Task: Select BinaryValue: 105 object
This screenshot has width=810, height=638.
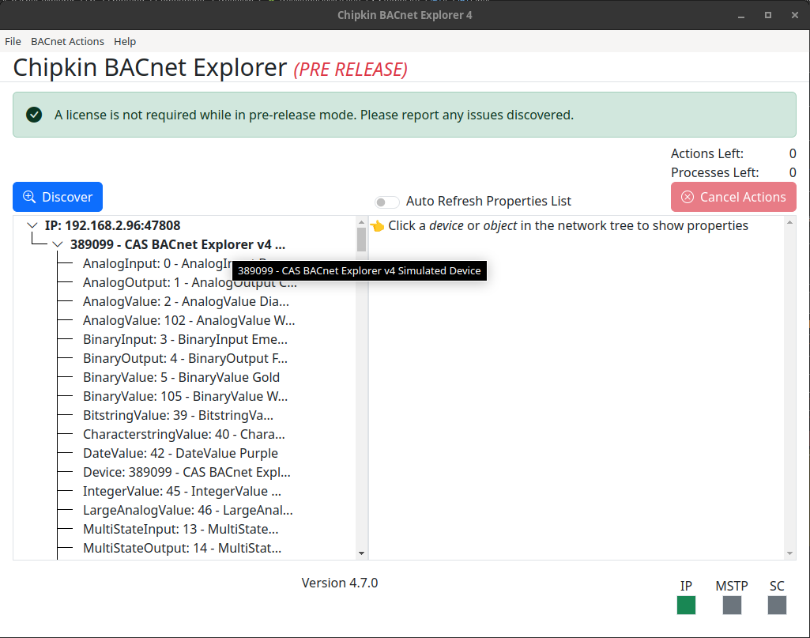Action: tap(186, 396)
